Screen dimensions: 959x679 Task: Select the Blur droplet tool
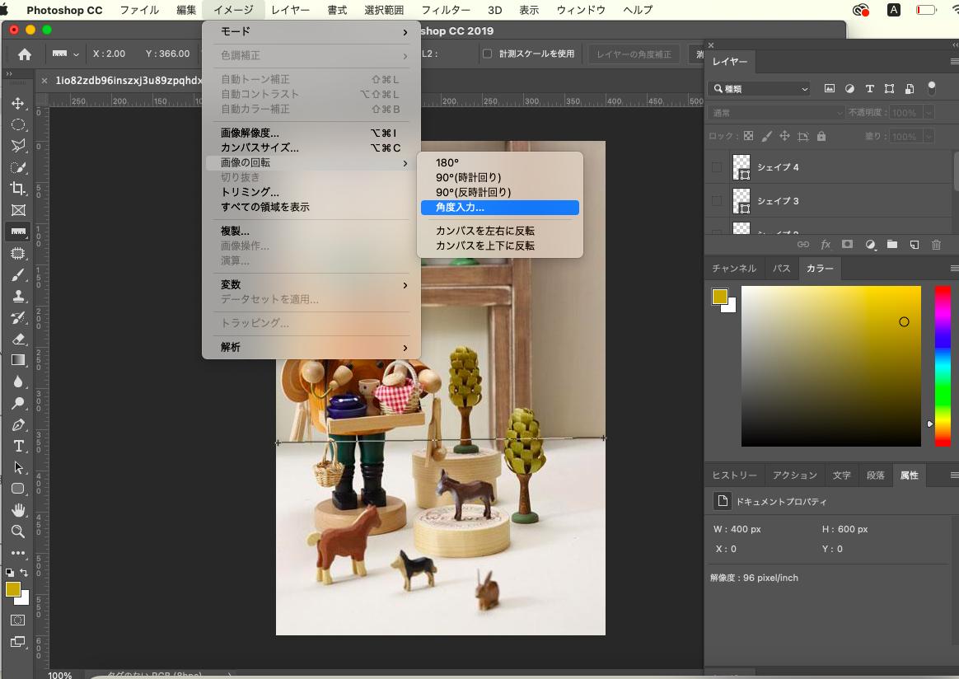pyautogui.click(x=18, y=382)
